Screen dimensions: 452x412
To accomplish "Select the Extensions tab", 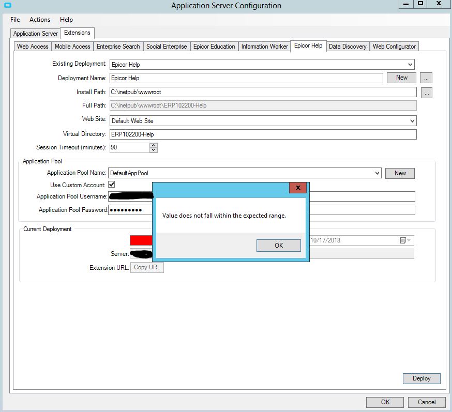I will (x=77, y=33).
